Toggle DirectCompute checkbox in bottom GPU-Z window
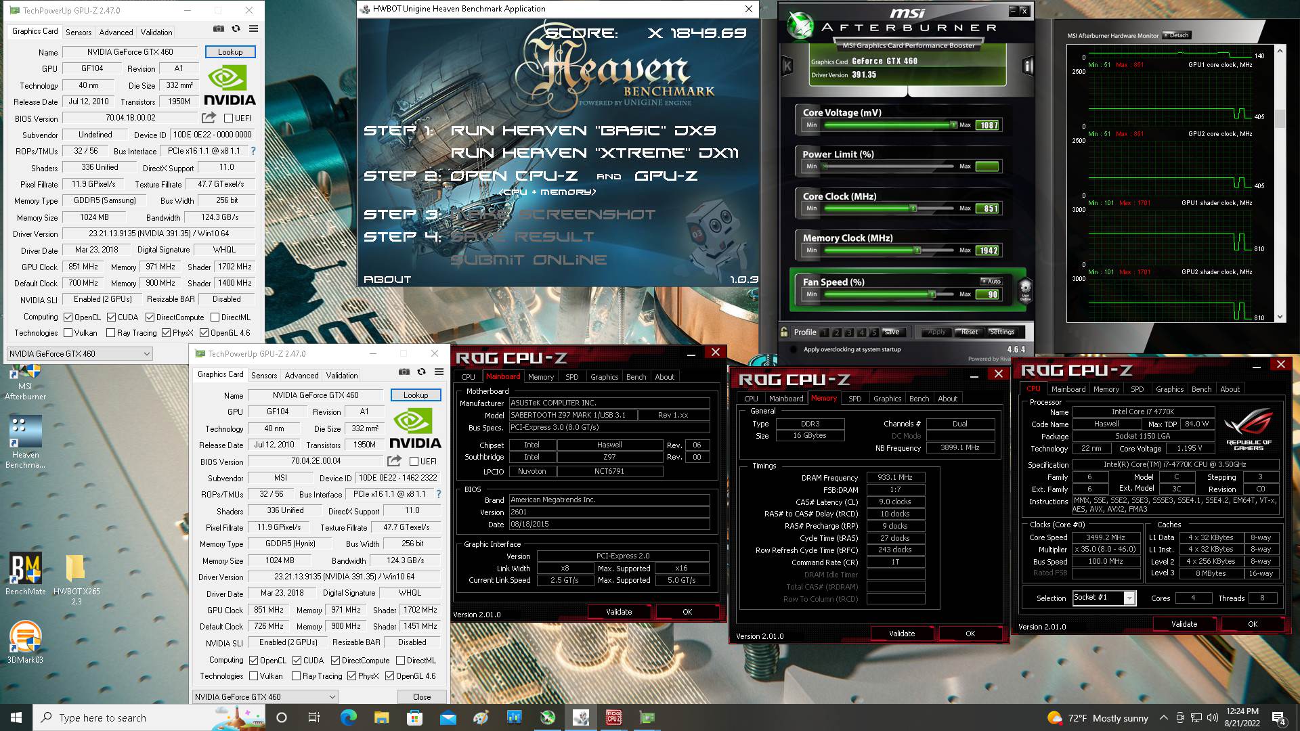Screen dimensions: 1300x731 point(335,661)
